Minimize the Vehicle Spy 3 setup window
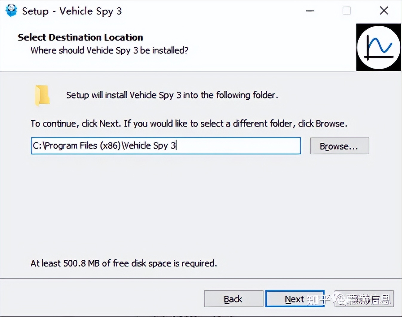402x317 pixels. coord(310,11)
